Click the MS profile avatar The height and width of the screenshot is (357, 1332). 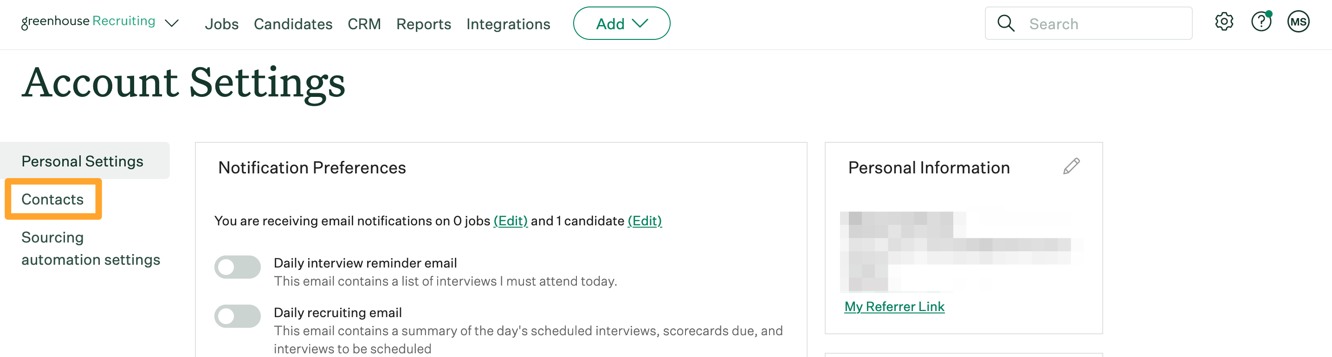[1299, 22]
